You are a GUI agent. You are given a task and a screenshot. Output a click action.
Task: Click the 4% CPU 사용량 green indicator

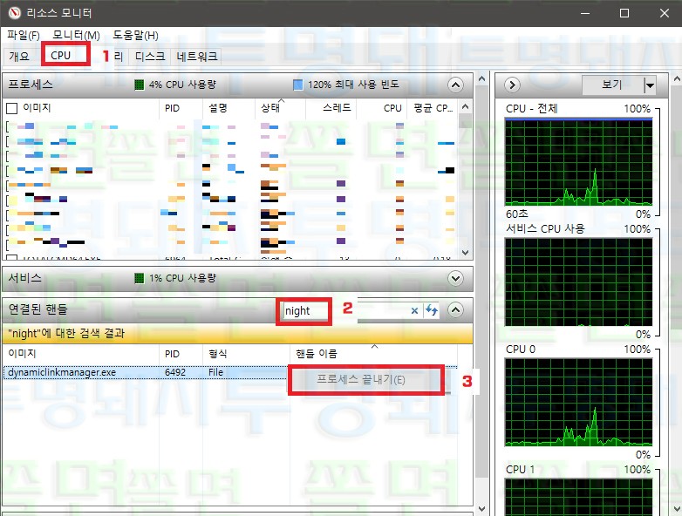pyautogui.click(x=140, y=85)
